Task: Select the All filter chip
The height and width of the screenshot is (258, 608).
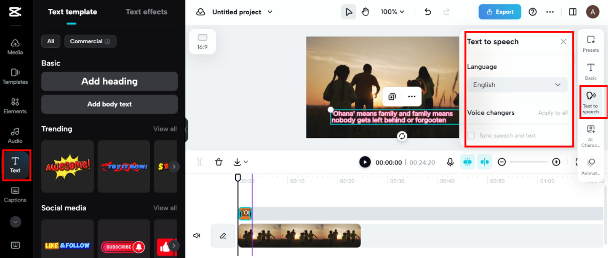Action: (51, 41)
